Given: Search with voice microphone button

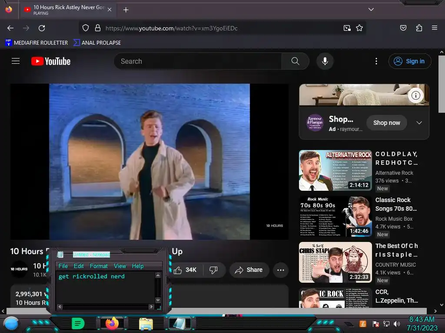Looking at the screenshot, I should coord(325,61).
